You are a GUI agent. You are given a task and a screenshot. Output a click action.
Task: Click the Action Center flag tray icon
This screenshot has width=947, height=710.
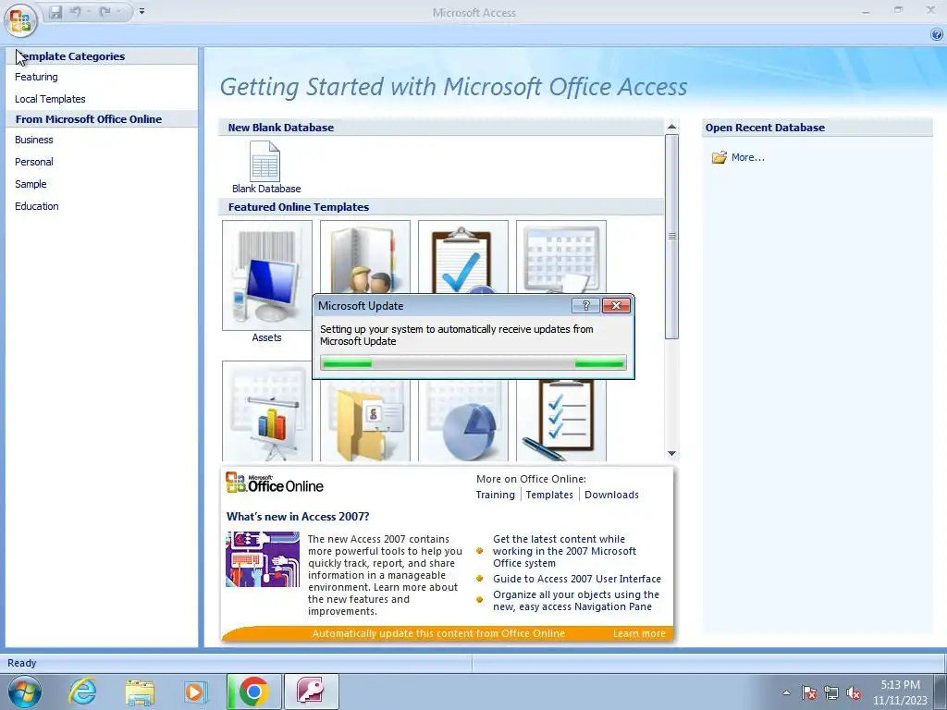click(809, 693)
